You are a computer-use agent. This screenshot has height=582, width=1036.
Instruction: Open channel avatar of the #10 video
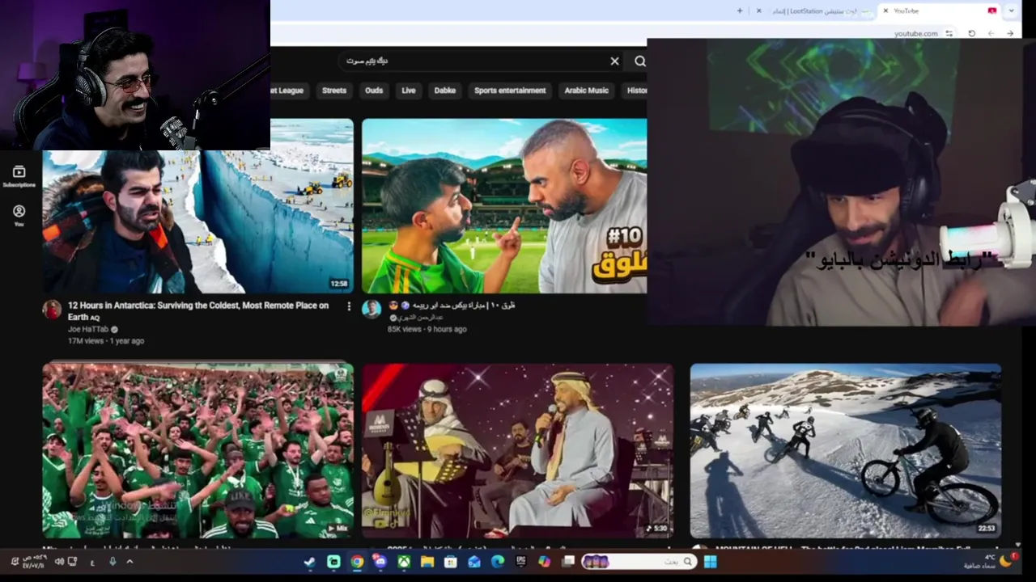(x=372, y=310)
